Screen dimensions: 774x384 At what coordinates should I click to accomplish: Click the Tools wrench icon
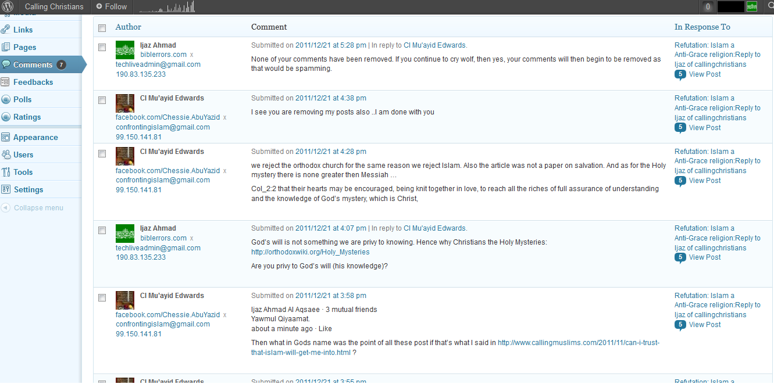[x=6, y=172]
